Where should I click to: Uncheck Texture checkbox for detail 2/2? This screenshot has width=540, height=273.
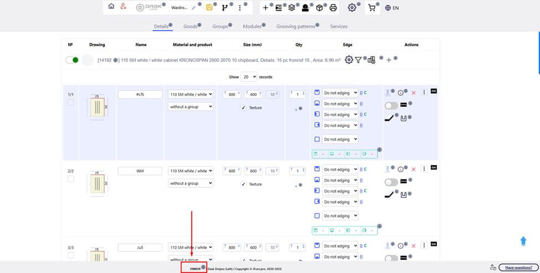pyautogui.click(x=243, y=184)
